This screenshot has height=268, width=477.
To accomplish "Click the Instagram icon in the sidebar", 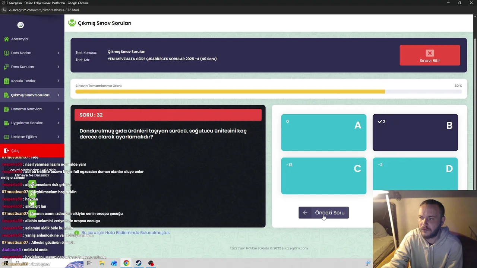I will tap(32, 194).
